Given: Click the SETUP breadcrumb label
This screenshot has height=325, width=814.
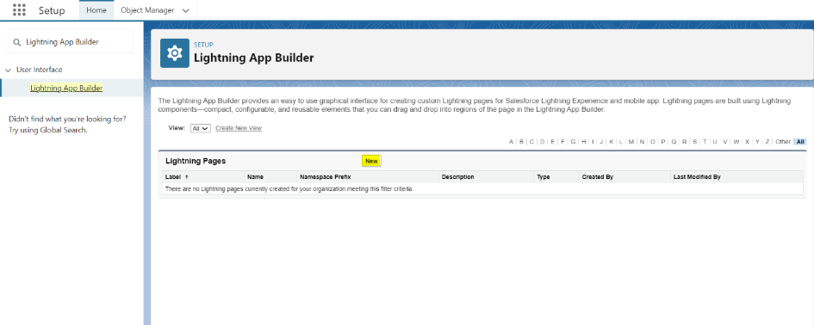Looking at the screenshot, I should 203,45.
